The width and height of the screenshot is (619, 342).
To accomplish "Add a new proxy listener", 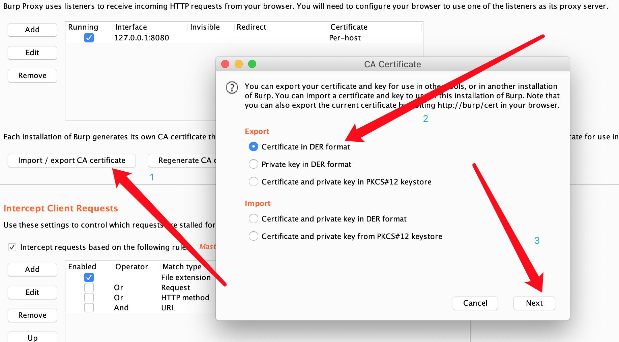I will point(32,30).
